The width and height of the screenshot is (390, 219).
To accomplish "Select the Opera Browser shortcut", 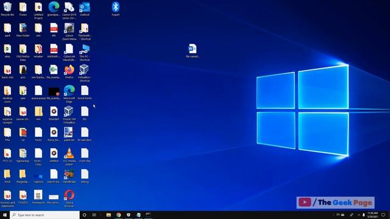I will click(69, 198).
